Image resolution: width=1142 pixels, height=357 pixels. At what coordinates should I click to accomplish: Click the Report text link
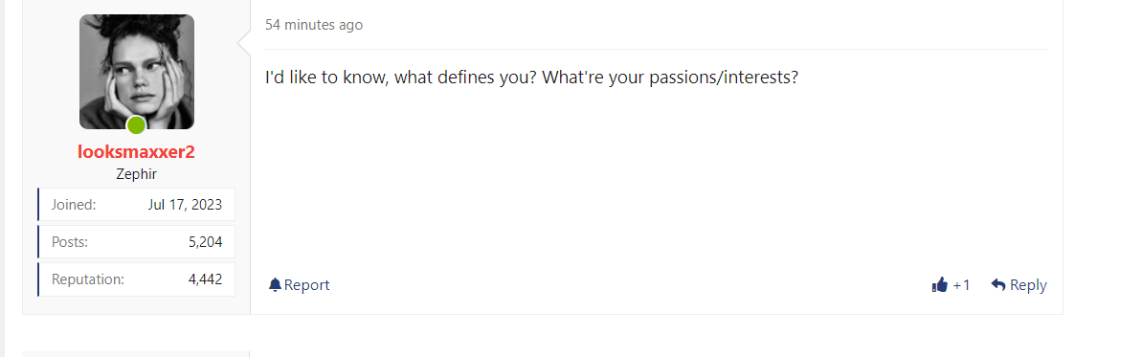tap(306, 285)
